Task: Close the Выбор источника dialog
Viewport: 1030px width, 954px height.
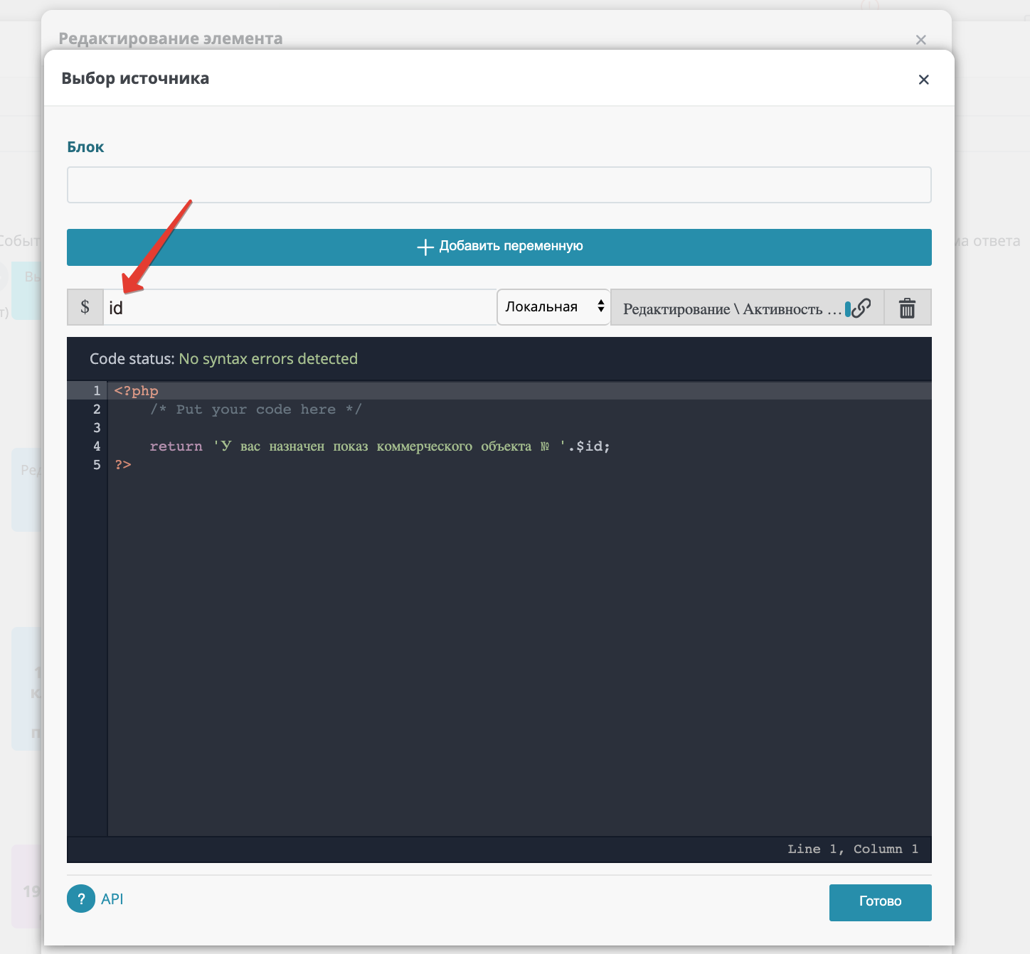Action: pyautogui.click(x=923, y=80)
